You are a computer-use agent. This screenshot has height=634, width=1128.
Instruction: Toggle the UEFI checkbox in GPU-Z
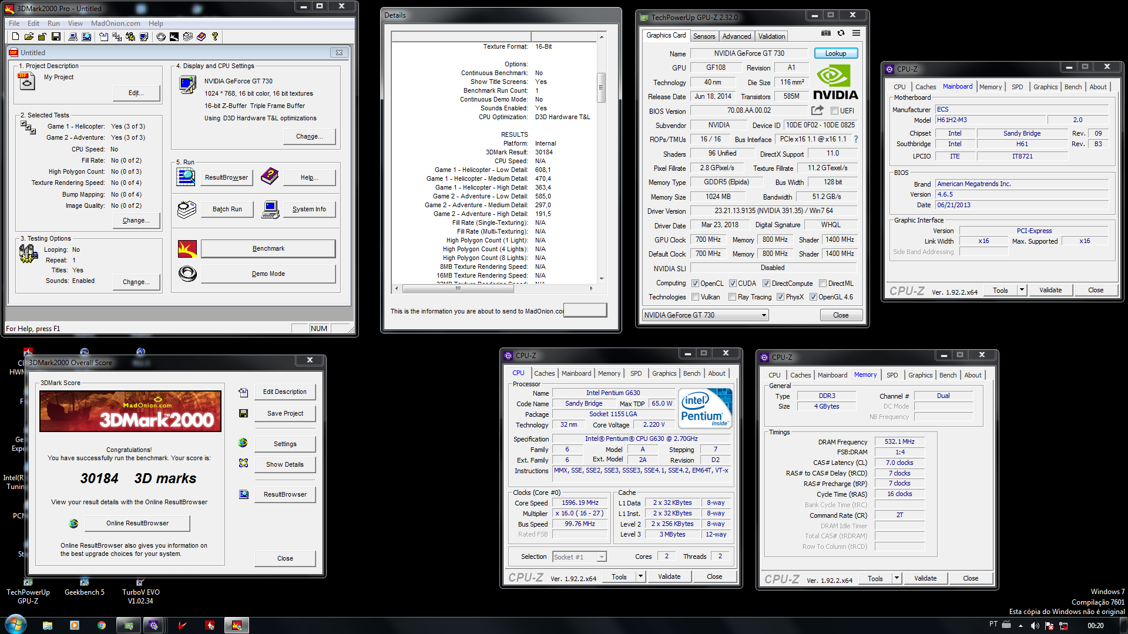pos(834,110)
